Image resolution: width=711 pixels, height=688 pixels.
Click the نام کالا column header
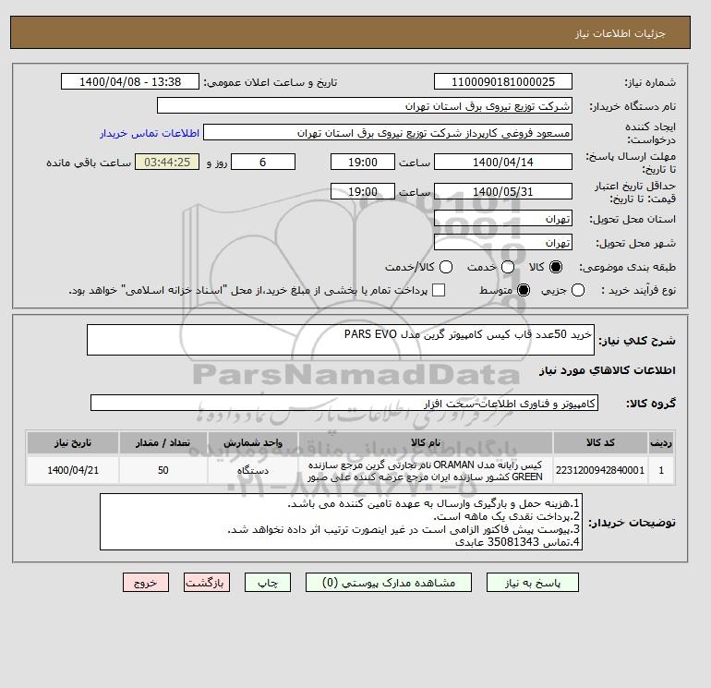(x=426, y=442)
